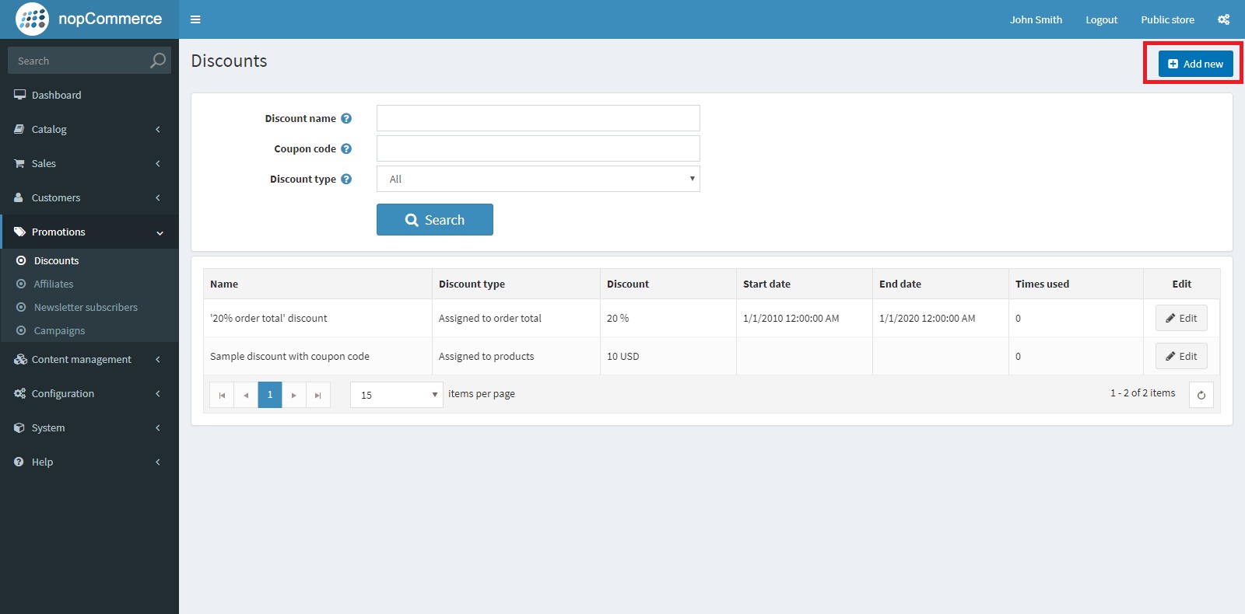The image size is (1245, 614).
Task: Expand the Sales menu chevron
Action: tap(158, 163)
